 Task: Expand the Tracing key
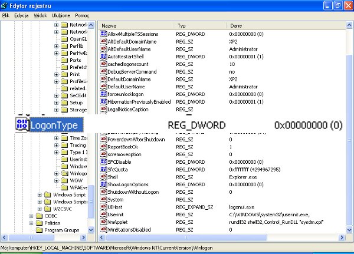coord(56,146)
